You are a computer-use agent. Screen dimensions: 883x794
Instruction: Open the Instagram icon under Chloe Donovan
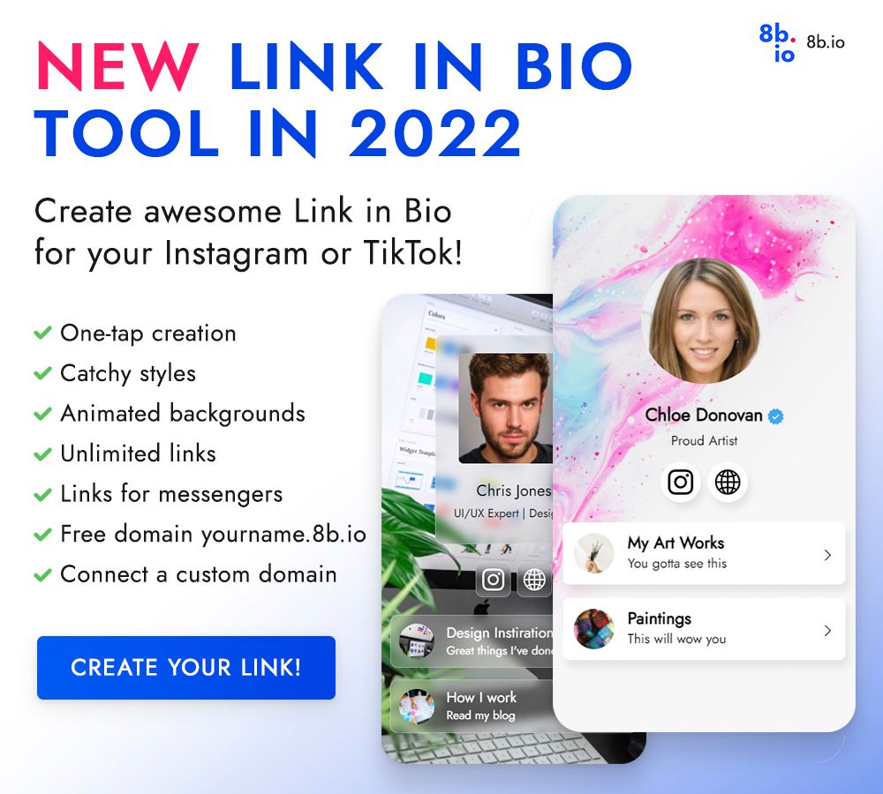point(680,483)
